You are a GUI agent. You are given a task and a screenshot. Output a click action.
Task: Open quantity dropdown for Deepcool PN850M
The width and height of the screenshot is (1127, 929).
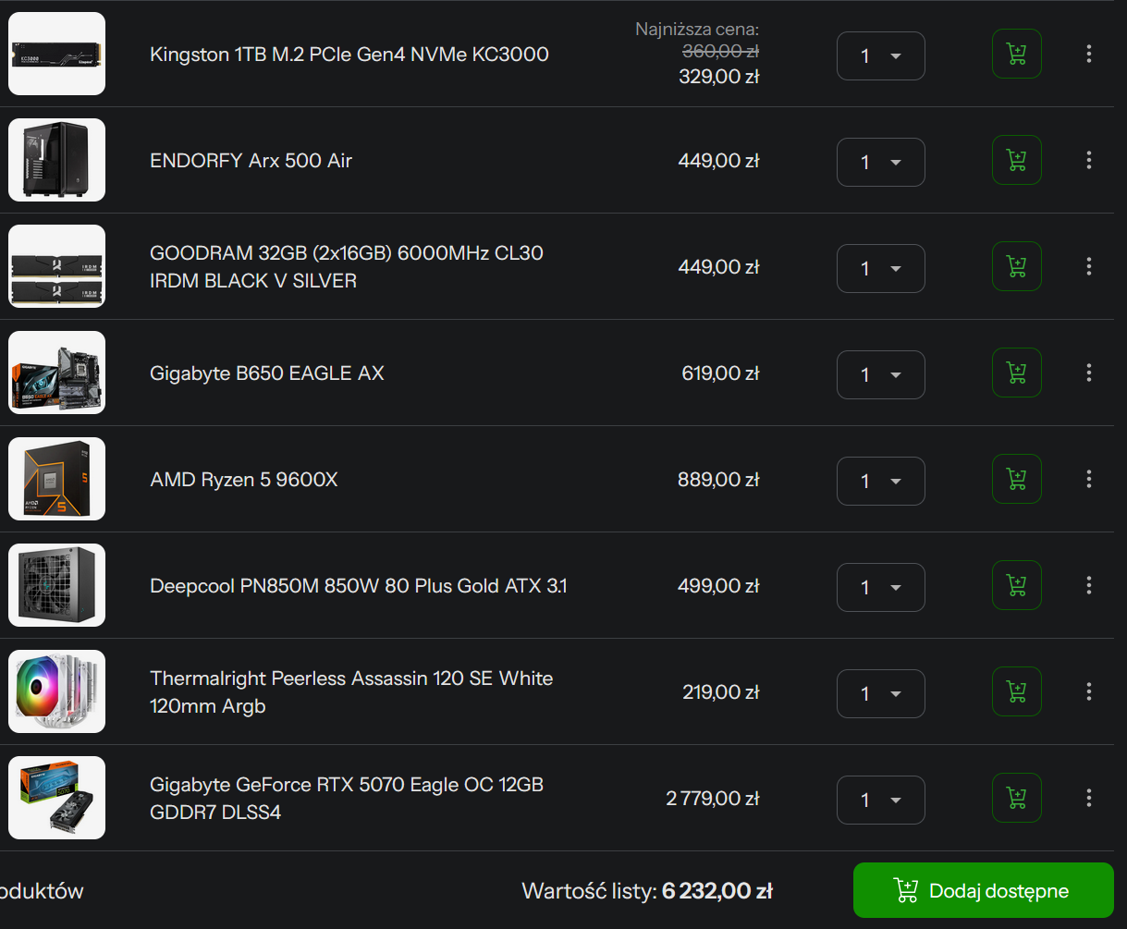coord(881,588)
